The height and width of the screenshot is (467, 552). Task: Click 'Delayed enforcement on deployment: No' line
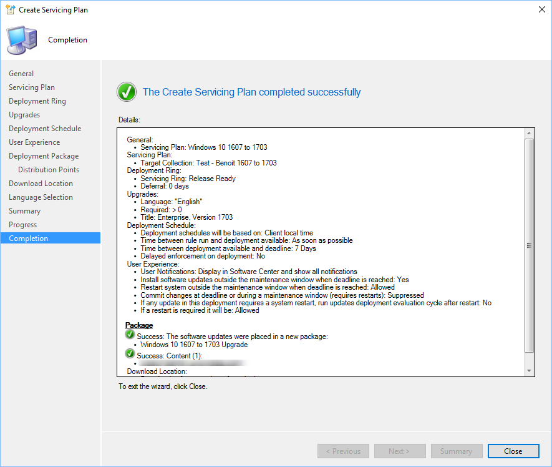pos(203,256)
